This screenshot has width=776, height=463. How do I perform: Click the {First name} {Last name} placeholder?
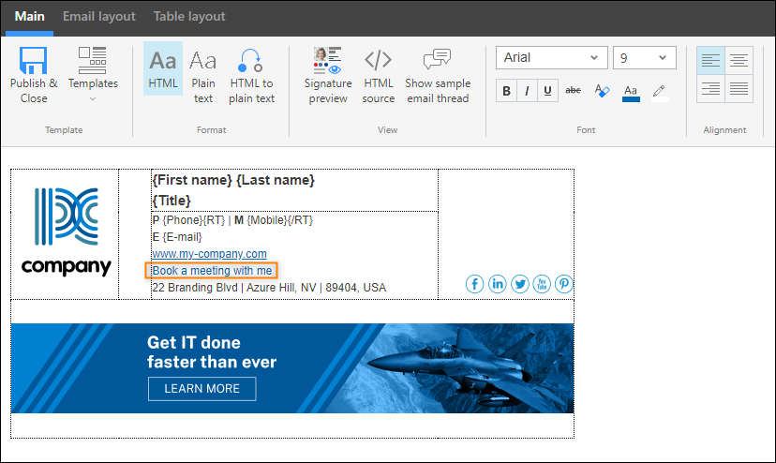pos(233,180)
